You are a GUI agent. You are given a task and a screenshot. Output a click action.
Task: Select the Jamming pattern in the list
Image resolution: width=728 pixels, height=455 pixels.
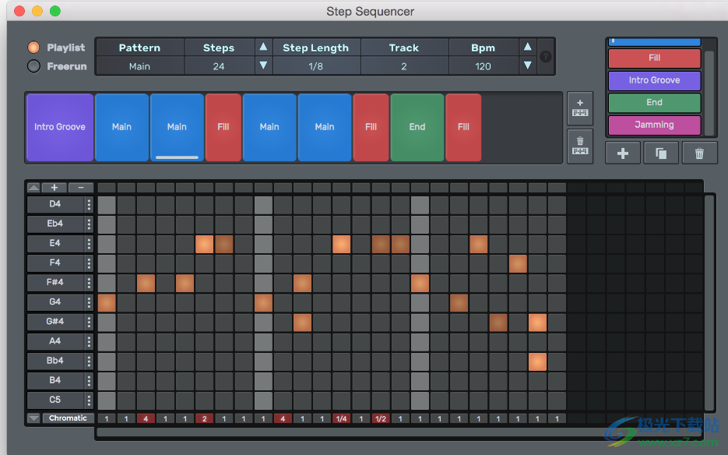coord(654,124)
